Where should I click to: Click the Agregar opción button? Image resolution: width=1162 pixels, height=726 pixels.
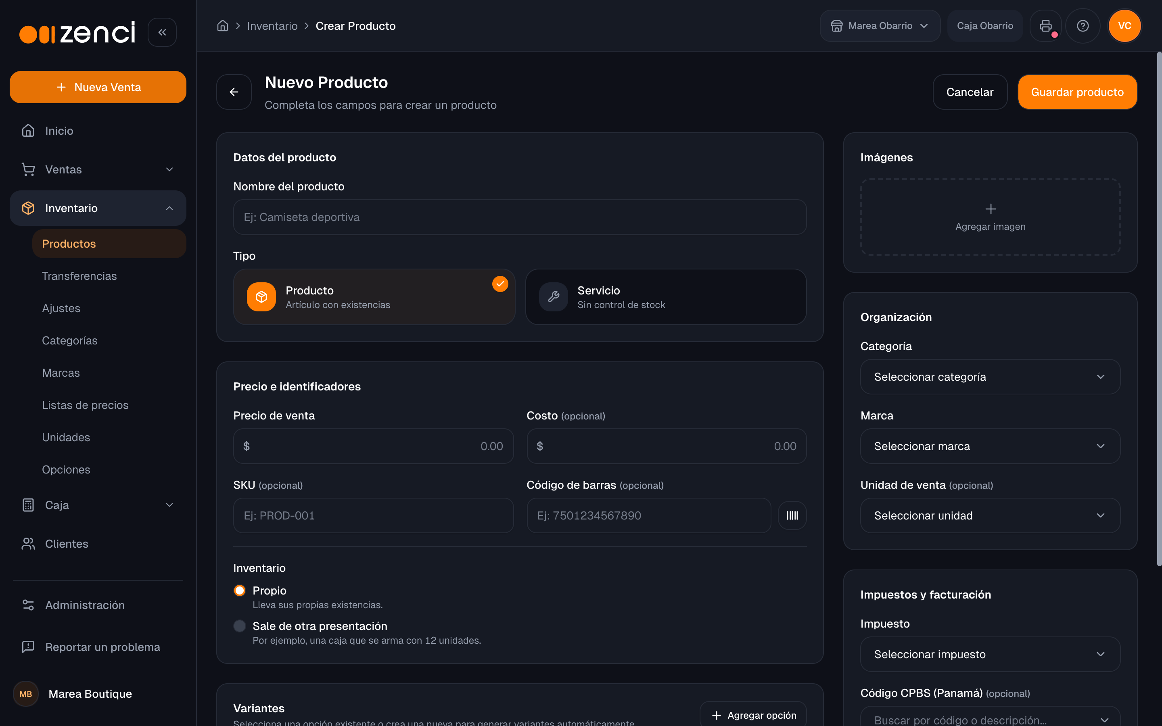pos(753,715)
